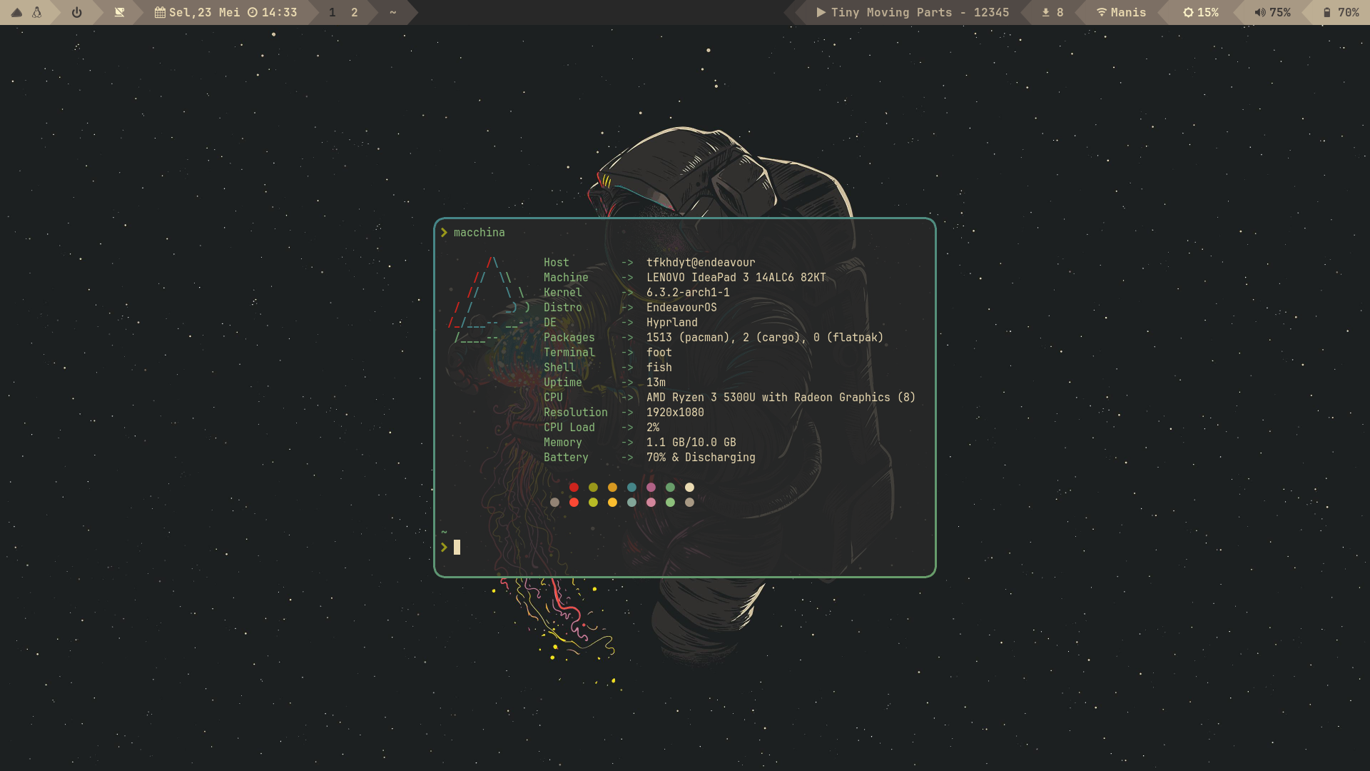
Task: Click the bottom row bright yellow dot
Action: tap(612, 503)
